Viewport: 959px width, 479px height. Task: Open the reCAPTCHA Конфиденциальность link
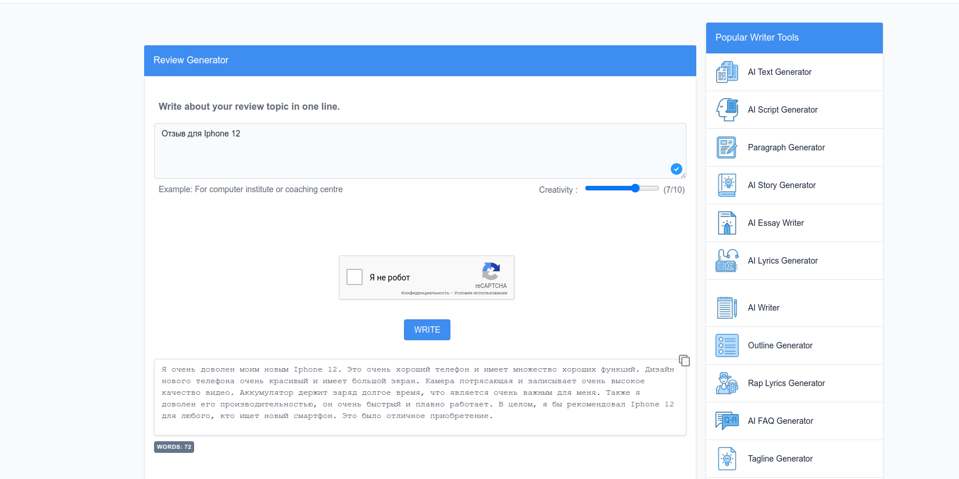click(425, 293)
